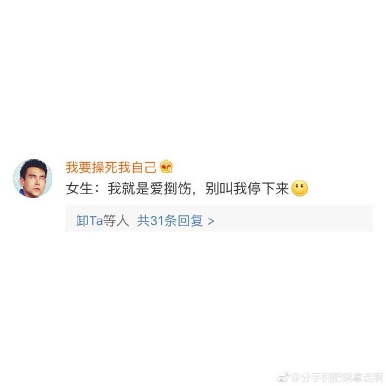
Task: Click the Weibo logo watermark
Action: 283,377
